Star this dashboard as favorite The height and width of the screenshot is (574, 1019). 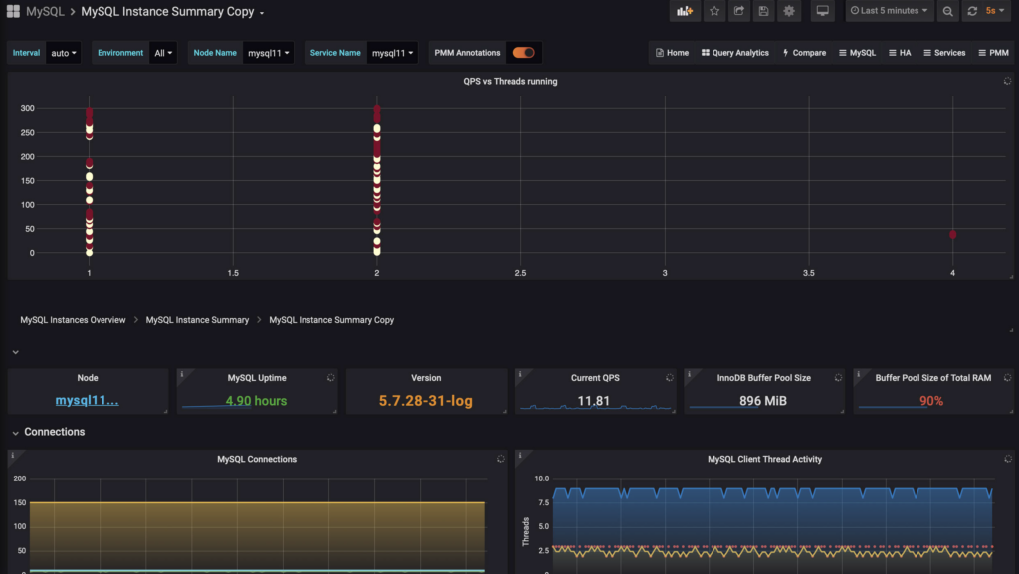[713, 11]
